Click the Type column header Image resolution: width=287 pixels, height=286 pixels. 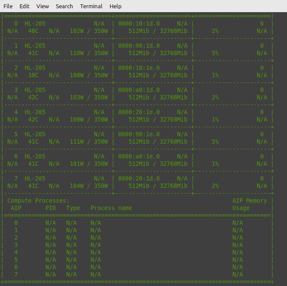[73, 208]
